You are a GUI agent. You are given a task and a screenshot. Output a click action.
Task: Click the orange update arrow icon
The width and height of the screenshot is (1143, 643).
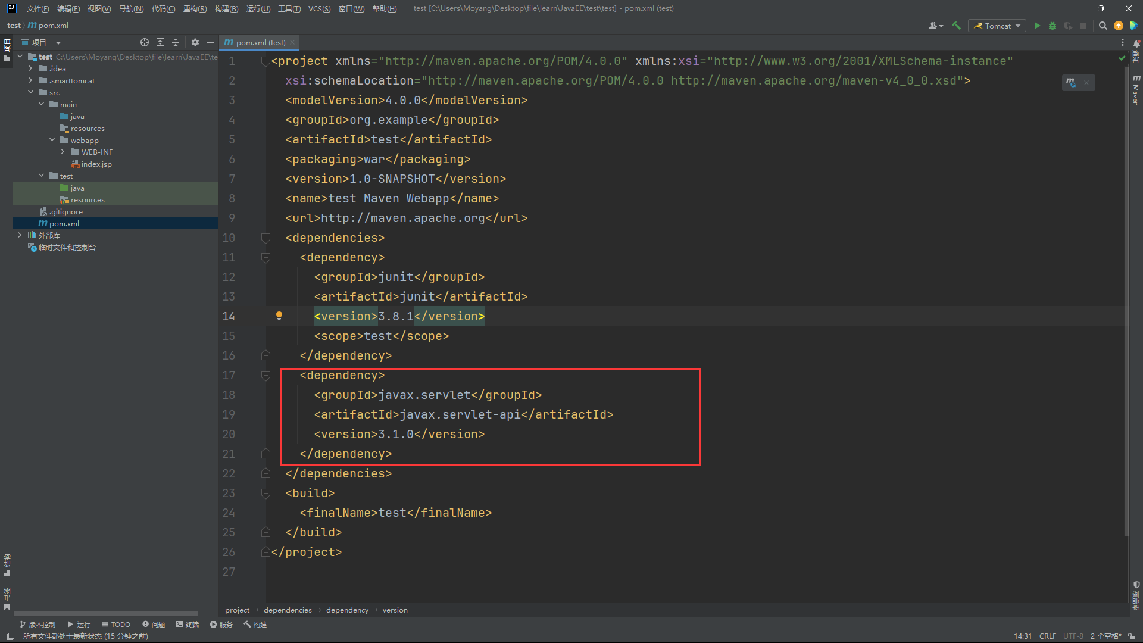1119,26
